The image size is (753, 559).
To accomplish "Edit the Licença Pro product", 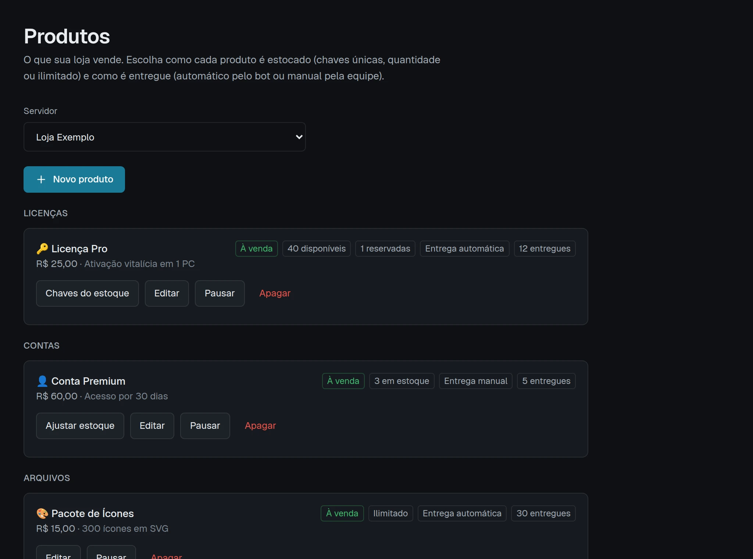I will coord(167,293).
